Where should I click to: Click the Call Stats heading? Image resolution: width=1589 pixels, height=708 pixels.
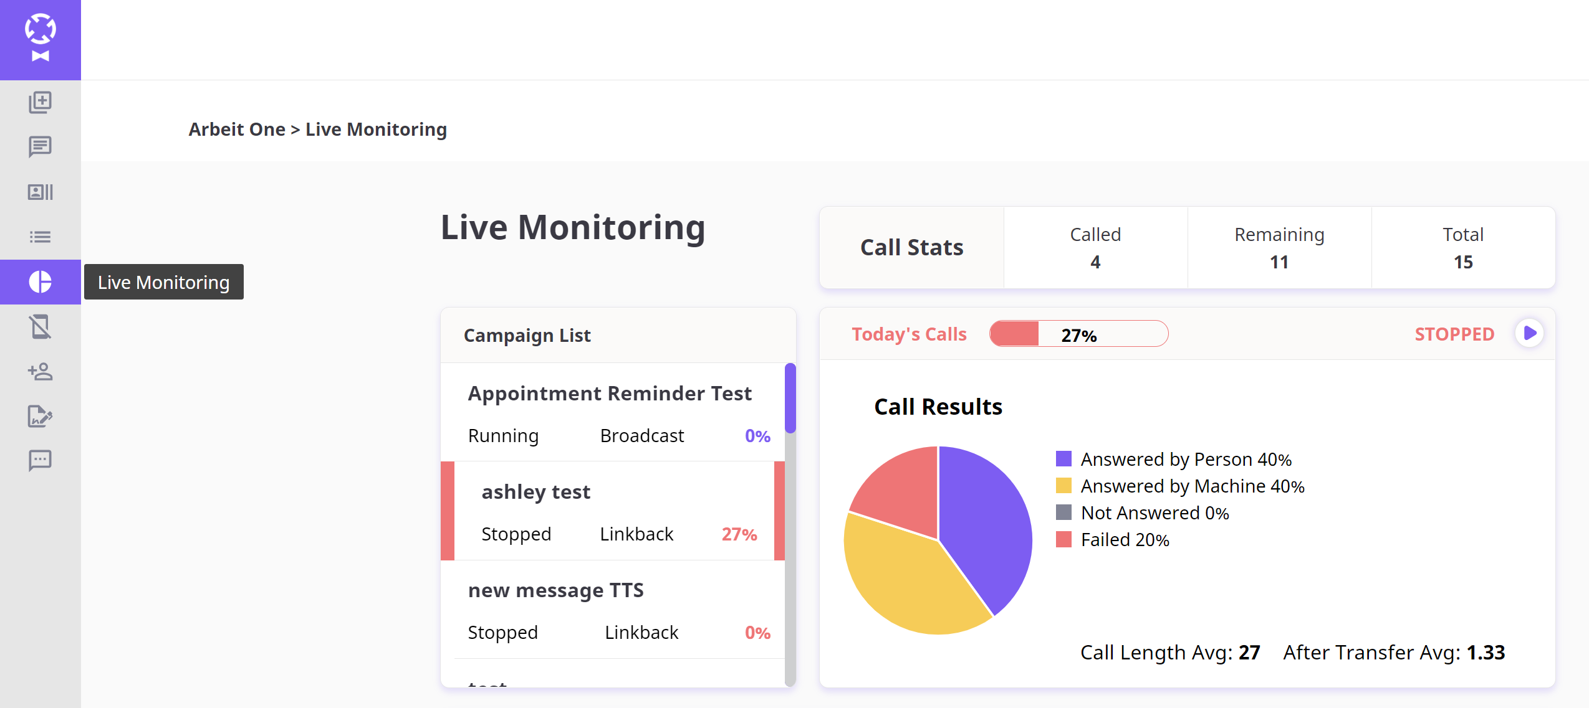[x=912, y=248]
